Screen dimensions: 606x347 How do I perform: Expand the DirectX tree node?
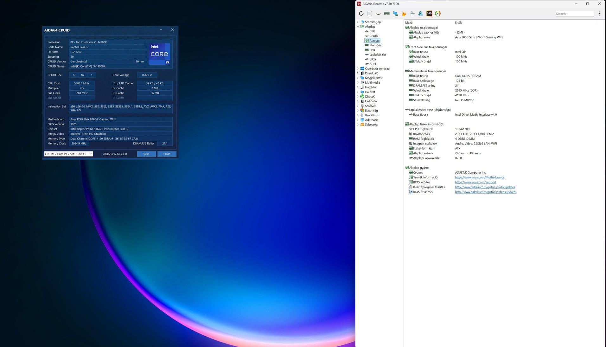tap(358, 97)
